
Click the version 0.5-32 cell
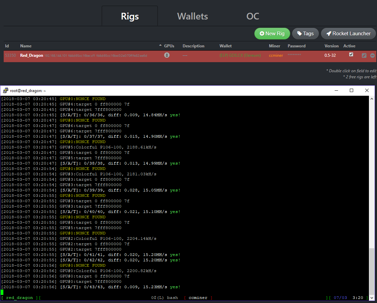pyautogui.click(x=330, y=55)
